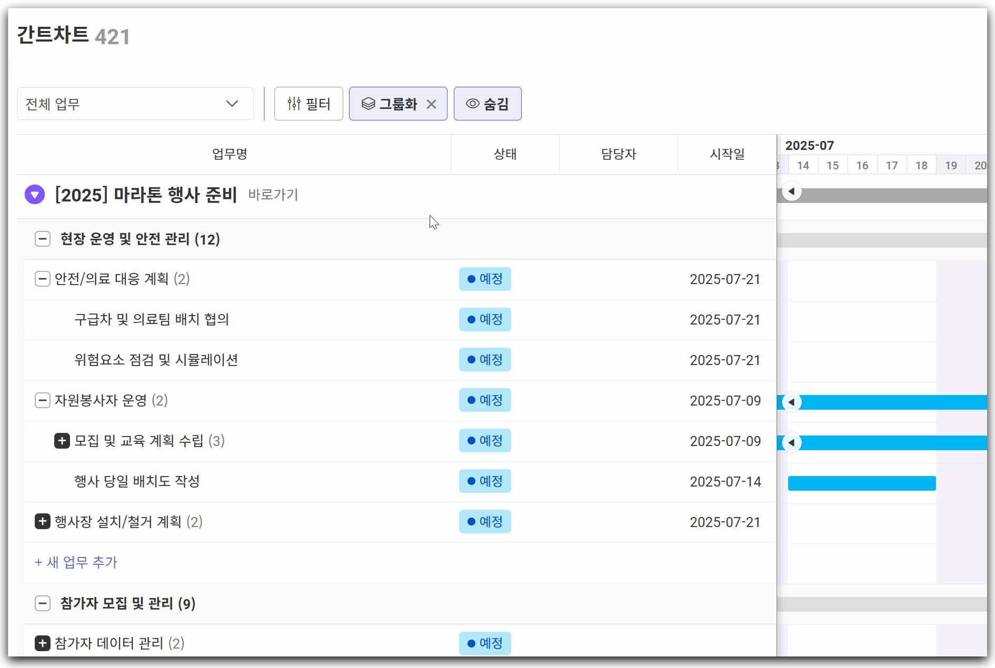This screenshot has height=668, width=995.
Task: Open the 전체 업무 dropdown
Action: coord(135,104)
